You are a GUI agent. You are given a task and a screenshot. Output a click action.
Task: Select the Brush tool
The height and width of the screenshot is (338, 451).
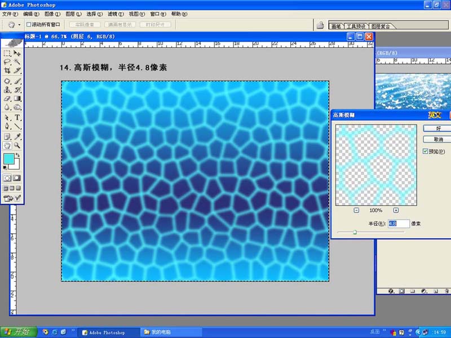pyautogui.click(x=17, y=81)
